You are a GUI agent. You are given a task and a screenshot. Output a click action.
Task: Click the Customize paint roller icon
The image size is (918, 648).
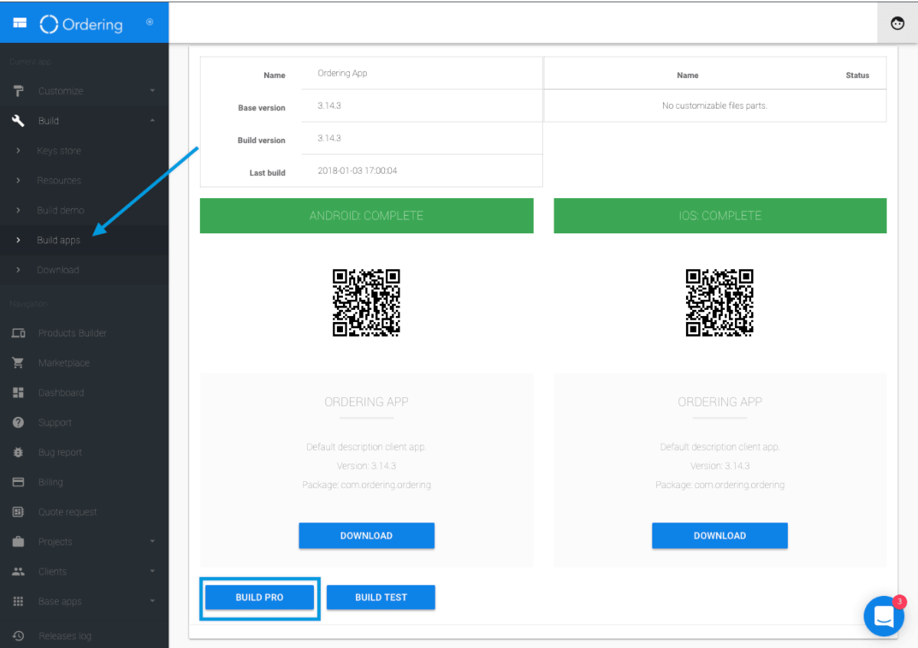(18, 90)
